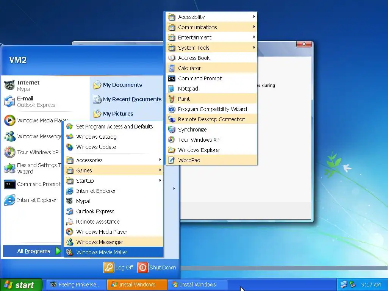Open Calculator from the Accessories menu
The height and width of the screenshot is (291, 388).
coord(211,68)
